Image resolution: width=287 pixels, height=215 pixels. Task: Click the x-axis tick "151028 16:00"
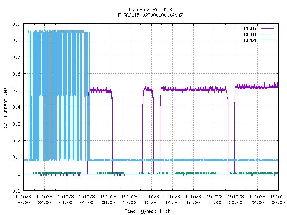[193, 199]
